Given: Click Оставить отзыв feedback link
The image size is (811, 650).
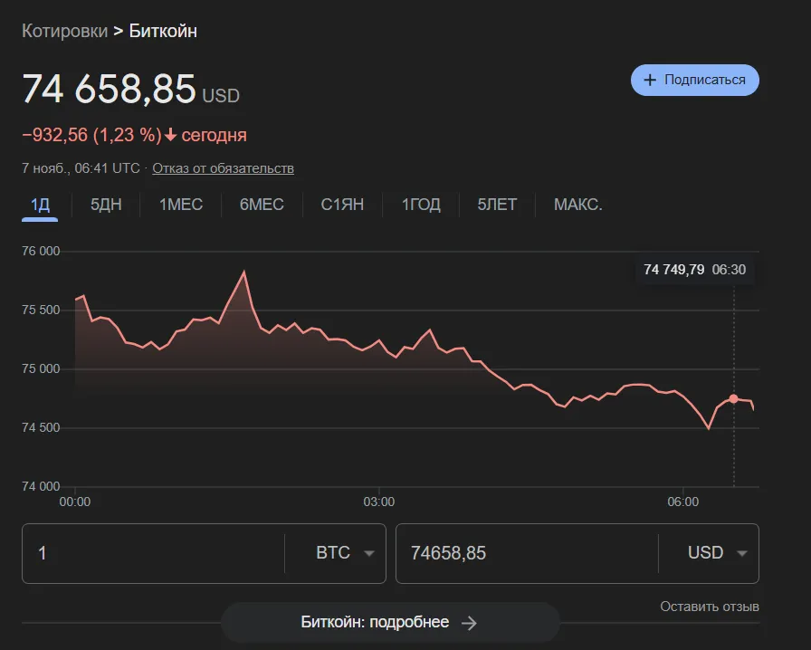Looking at the screenshot, I should pos(709,606).
